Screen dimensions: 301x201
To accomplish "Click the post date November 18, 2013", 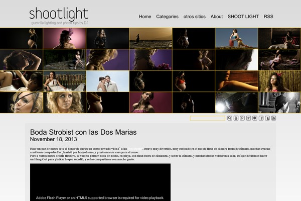I will click(x=54, y=139).
